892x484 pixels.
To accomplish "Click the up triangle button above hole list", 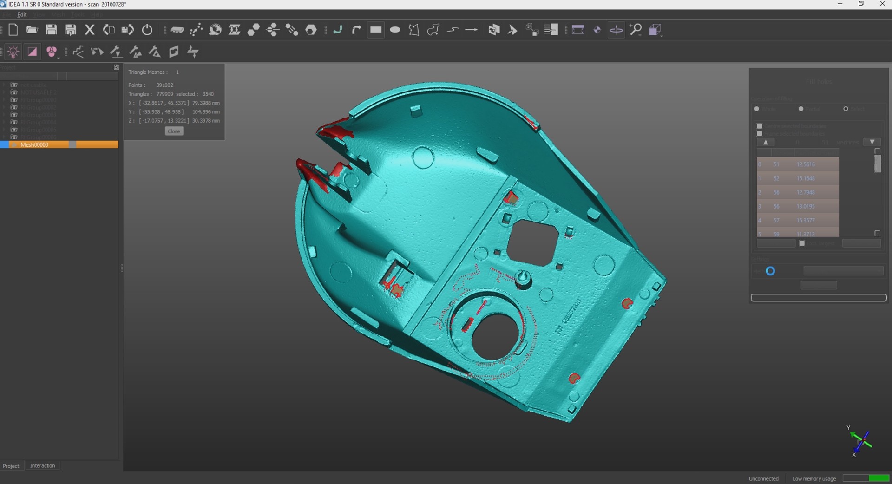I will pyautogui.click(x=766, y=142).
